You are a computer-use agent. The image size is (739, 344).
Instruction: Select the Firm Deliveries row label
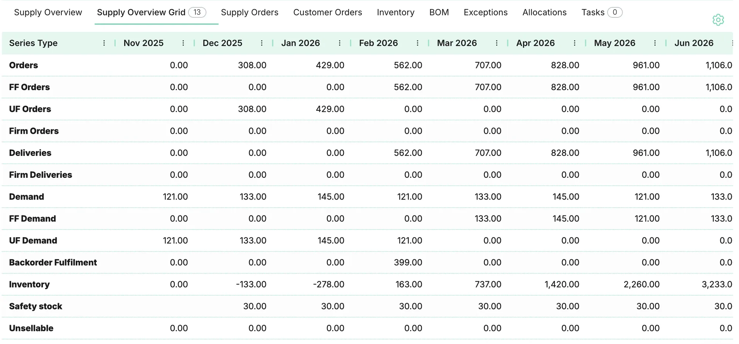click(x=41, y=175)
